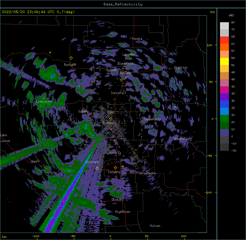
Task: Click the purple 10 dBZ legend swatch
Action: 224,133
